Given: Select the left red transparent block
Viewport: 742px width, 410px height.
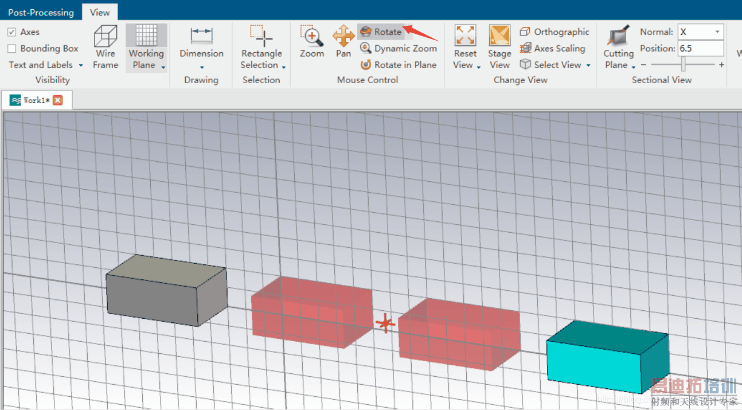Looking at the screenshot, I should (312, 313).
